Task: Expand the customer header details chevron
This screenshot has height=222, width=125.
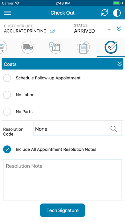Action: [119, 29]
